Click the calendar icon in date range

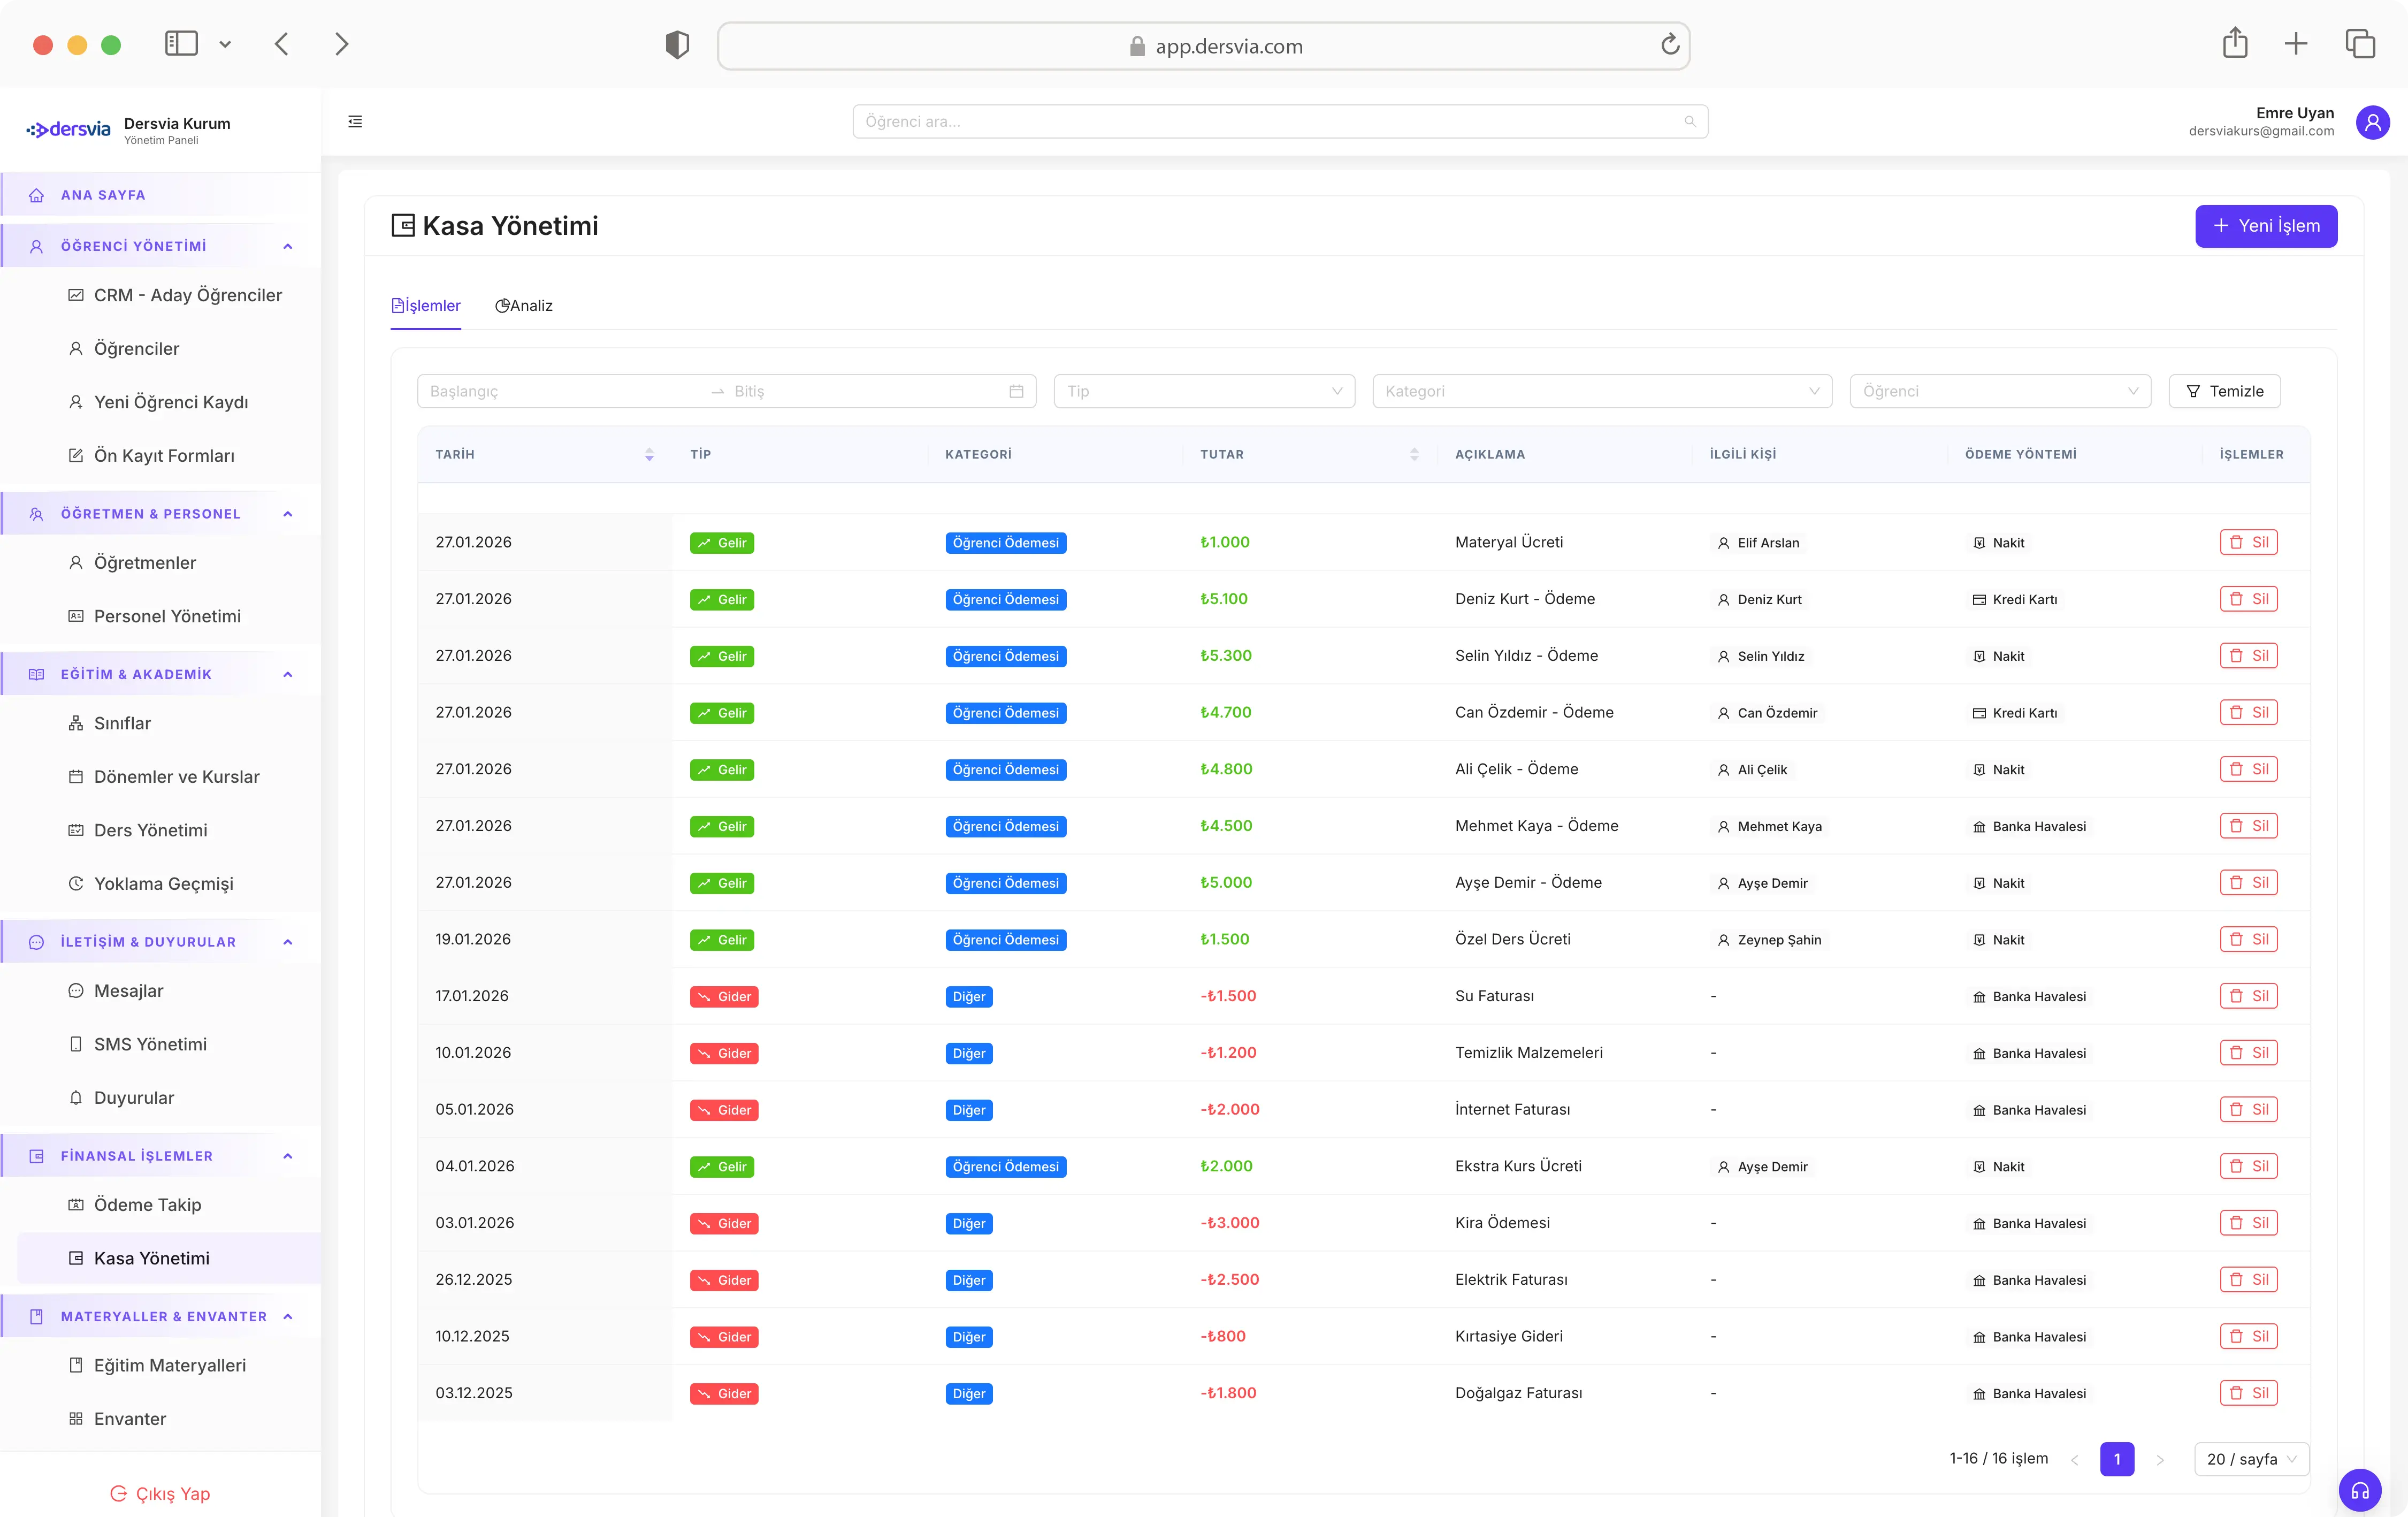point(1016,391)
